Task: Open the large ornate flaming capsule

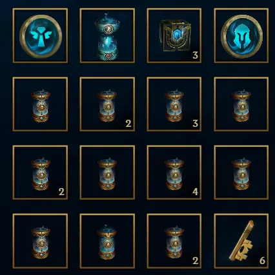Action: pos(107,37)
